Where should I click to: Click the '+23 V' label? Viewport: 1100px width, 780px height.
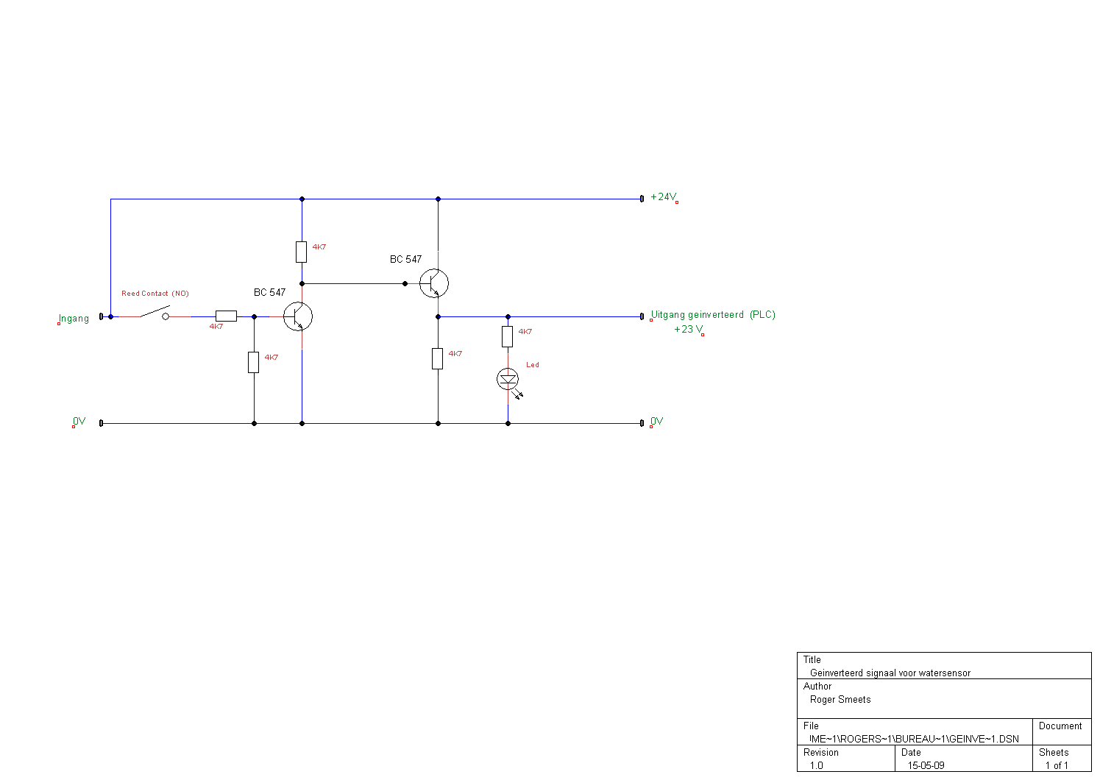point(689,330)
